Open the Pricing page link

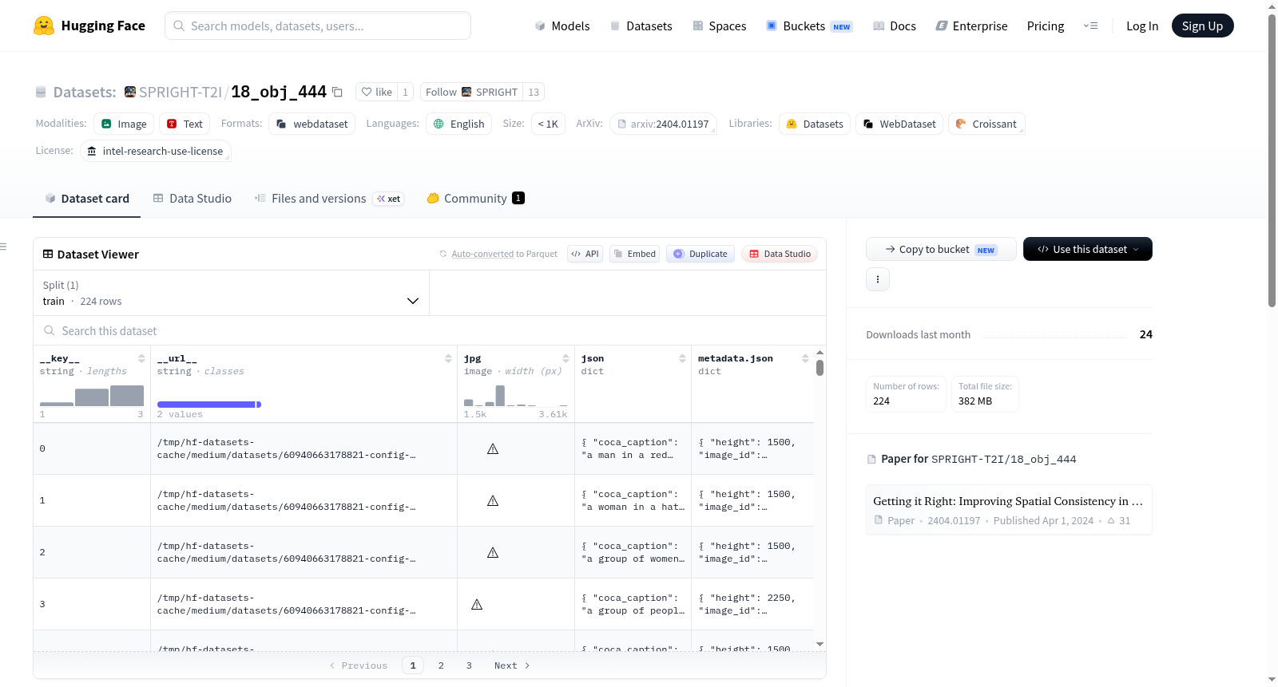1046,26
